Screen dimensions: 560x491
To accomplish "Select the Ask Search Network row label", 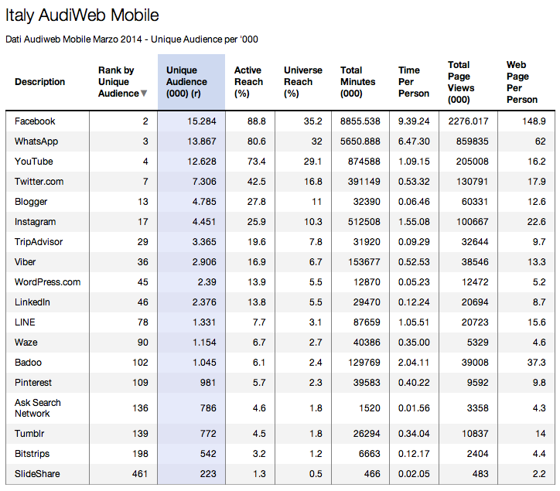I will (x=37, y=407).
